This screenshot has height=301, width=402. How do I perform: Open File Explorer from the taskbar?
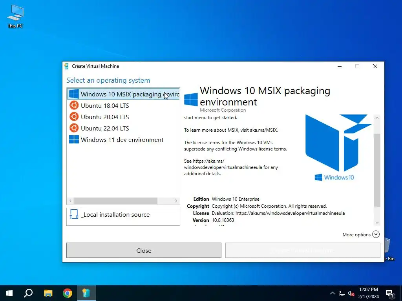[48, 293]
